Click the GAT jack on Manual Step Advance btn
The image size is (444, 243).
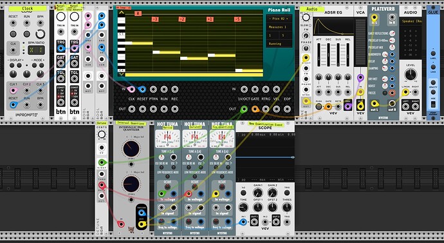(x=75, y=63)
